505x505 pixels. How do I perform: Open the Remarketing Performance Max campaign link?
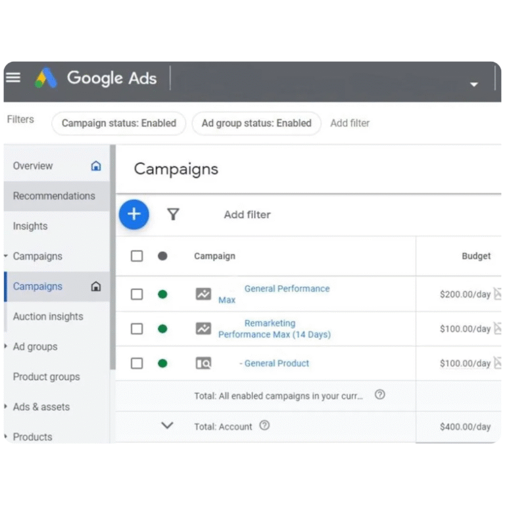274,329
